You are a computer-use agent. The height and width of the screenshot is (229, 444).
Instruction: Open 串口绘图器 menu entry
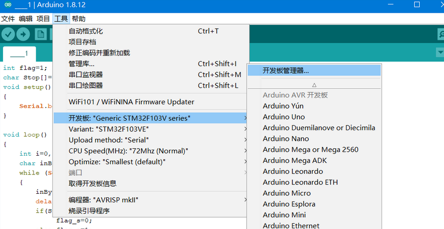click(151, 85)
